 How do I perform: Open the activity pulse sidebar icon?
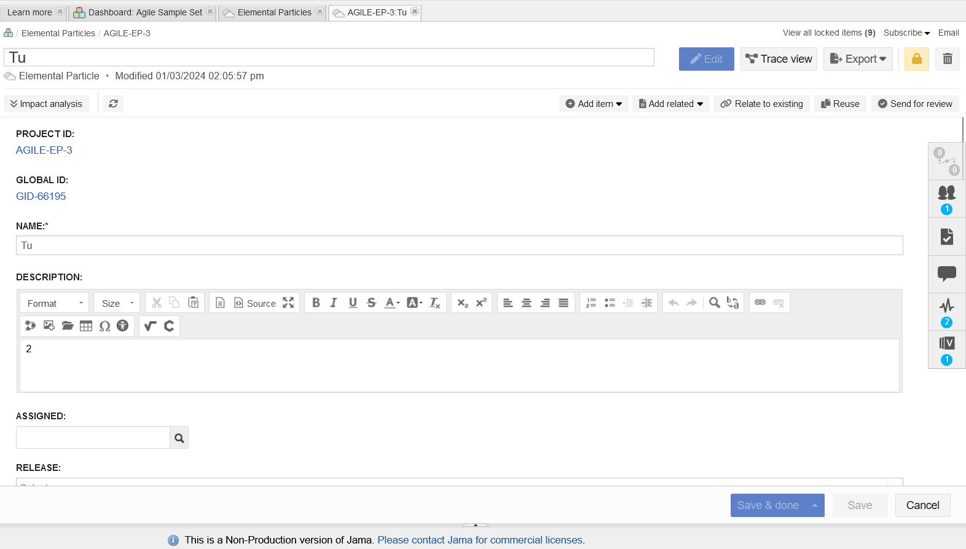946,306
